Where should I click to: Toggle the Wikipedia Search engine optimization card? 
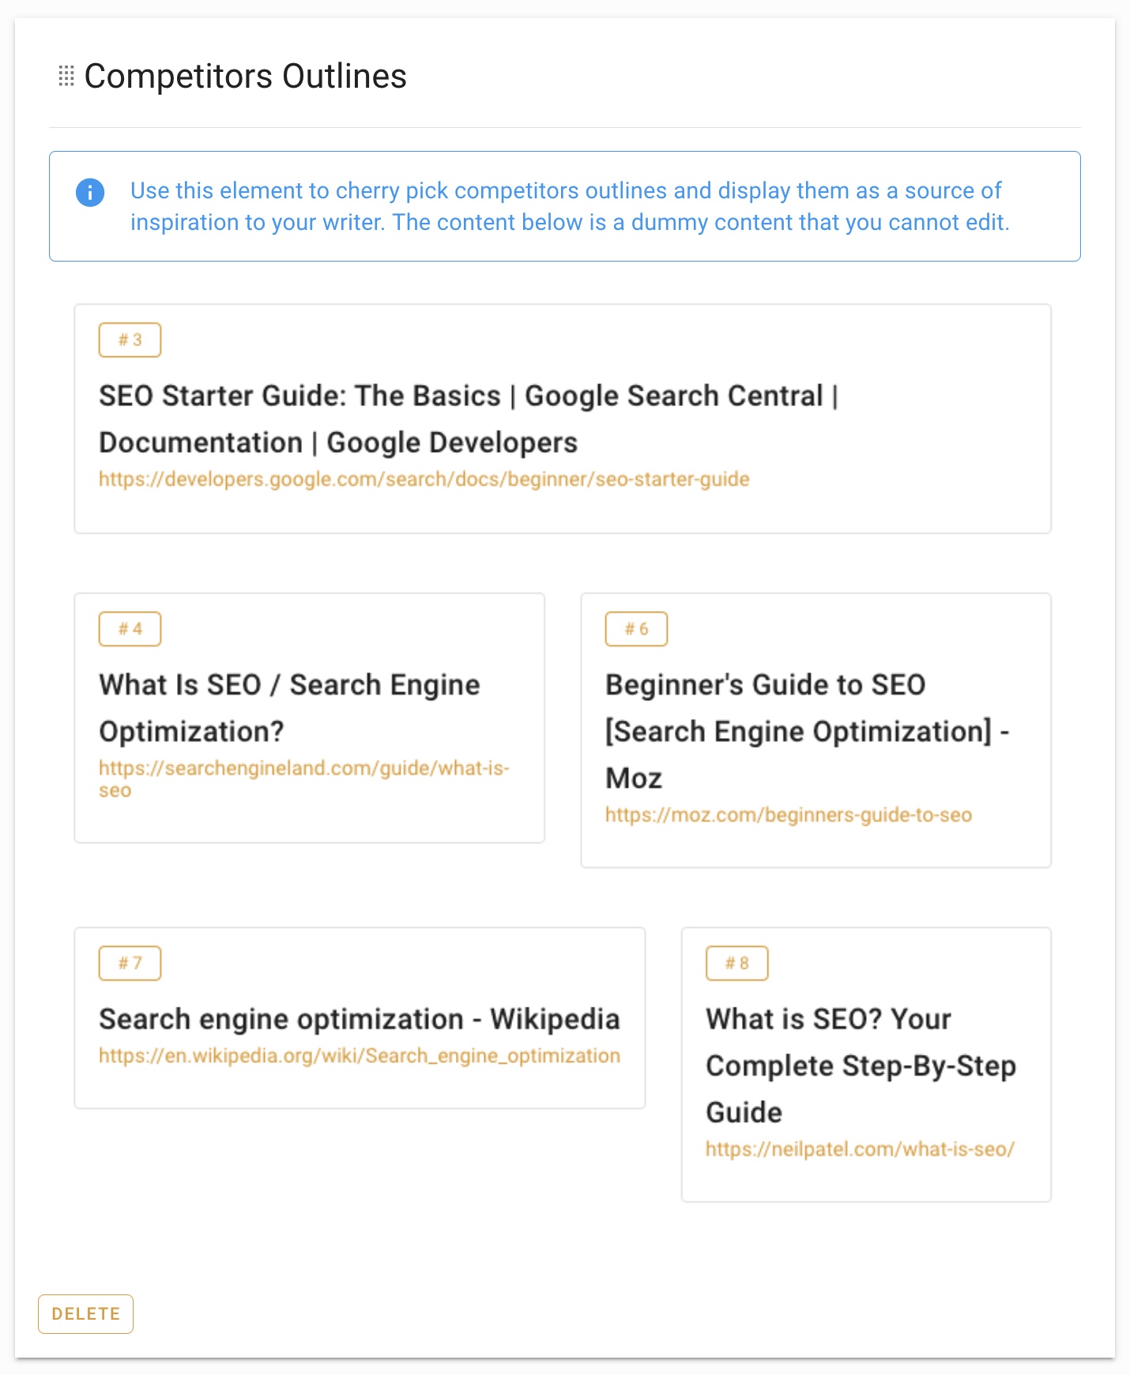click(360, 1018)
